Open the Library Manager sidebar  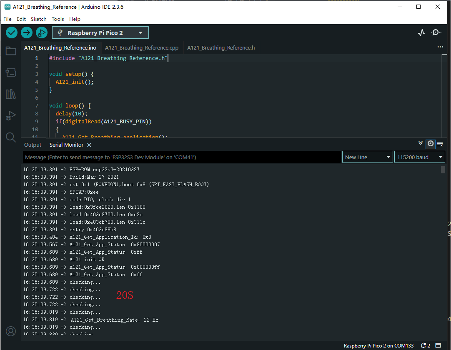tap(11, 94)
